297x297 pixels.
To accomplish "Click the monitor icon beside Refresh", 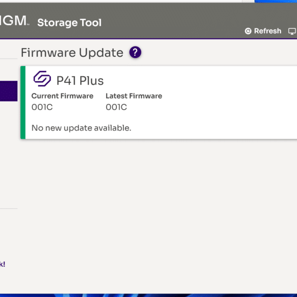I will tap(292, 31).
